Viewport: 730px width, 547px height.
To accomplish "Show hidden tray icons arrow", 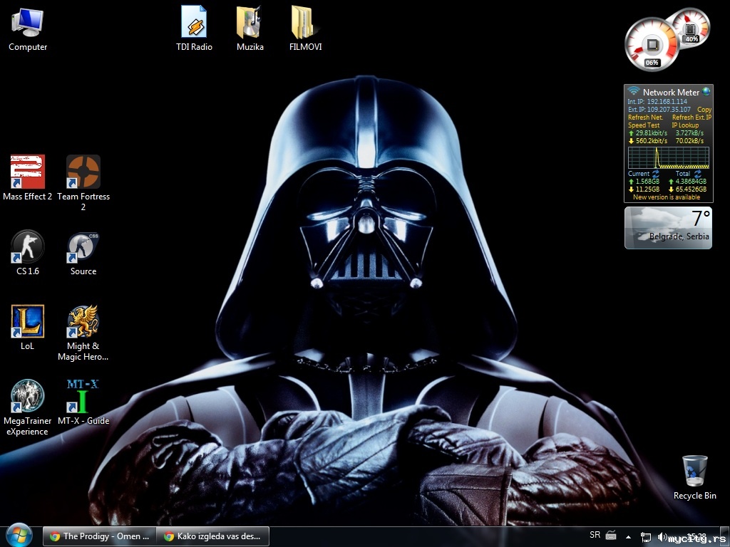I will click(629, 537).
